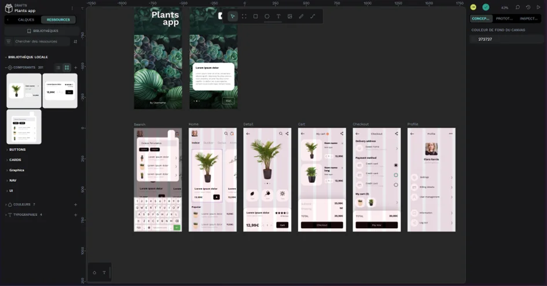Select the Rectangle shape tool
The image size is (547, 286).
(255, 16)
